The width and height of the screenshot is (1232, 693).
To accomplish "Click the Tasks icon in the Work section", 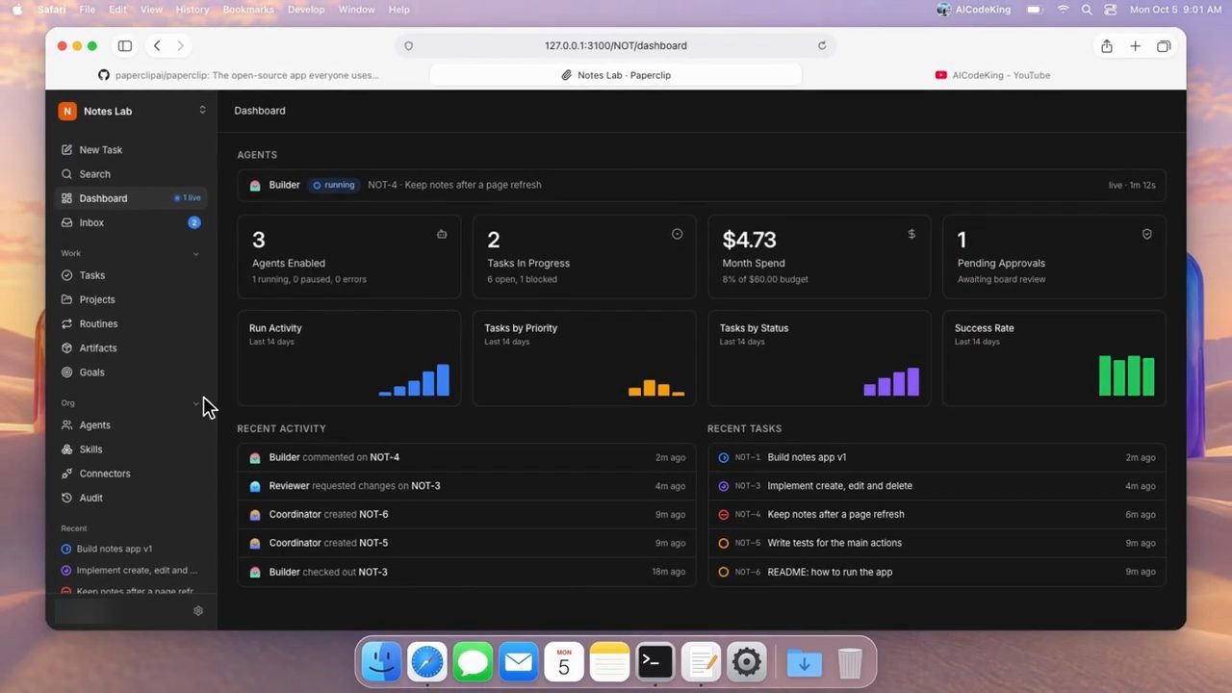I will 66,275.
